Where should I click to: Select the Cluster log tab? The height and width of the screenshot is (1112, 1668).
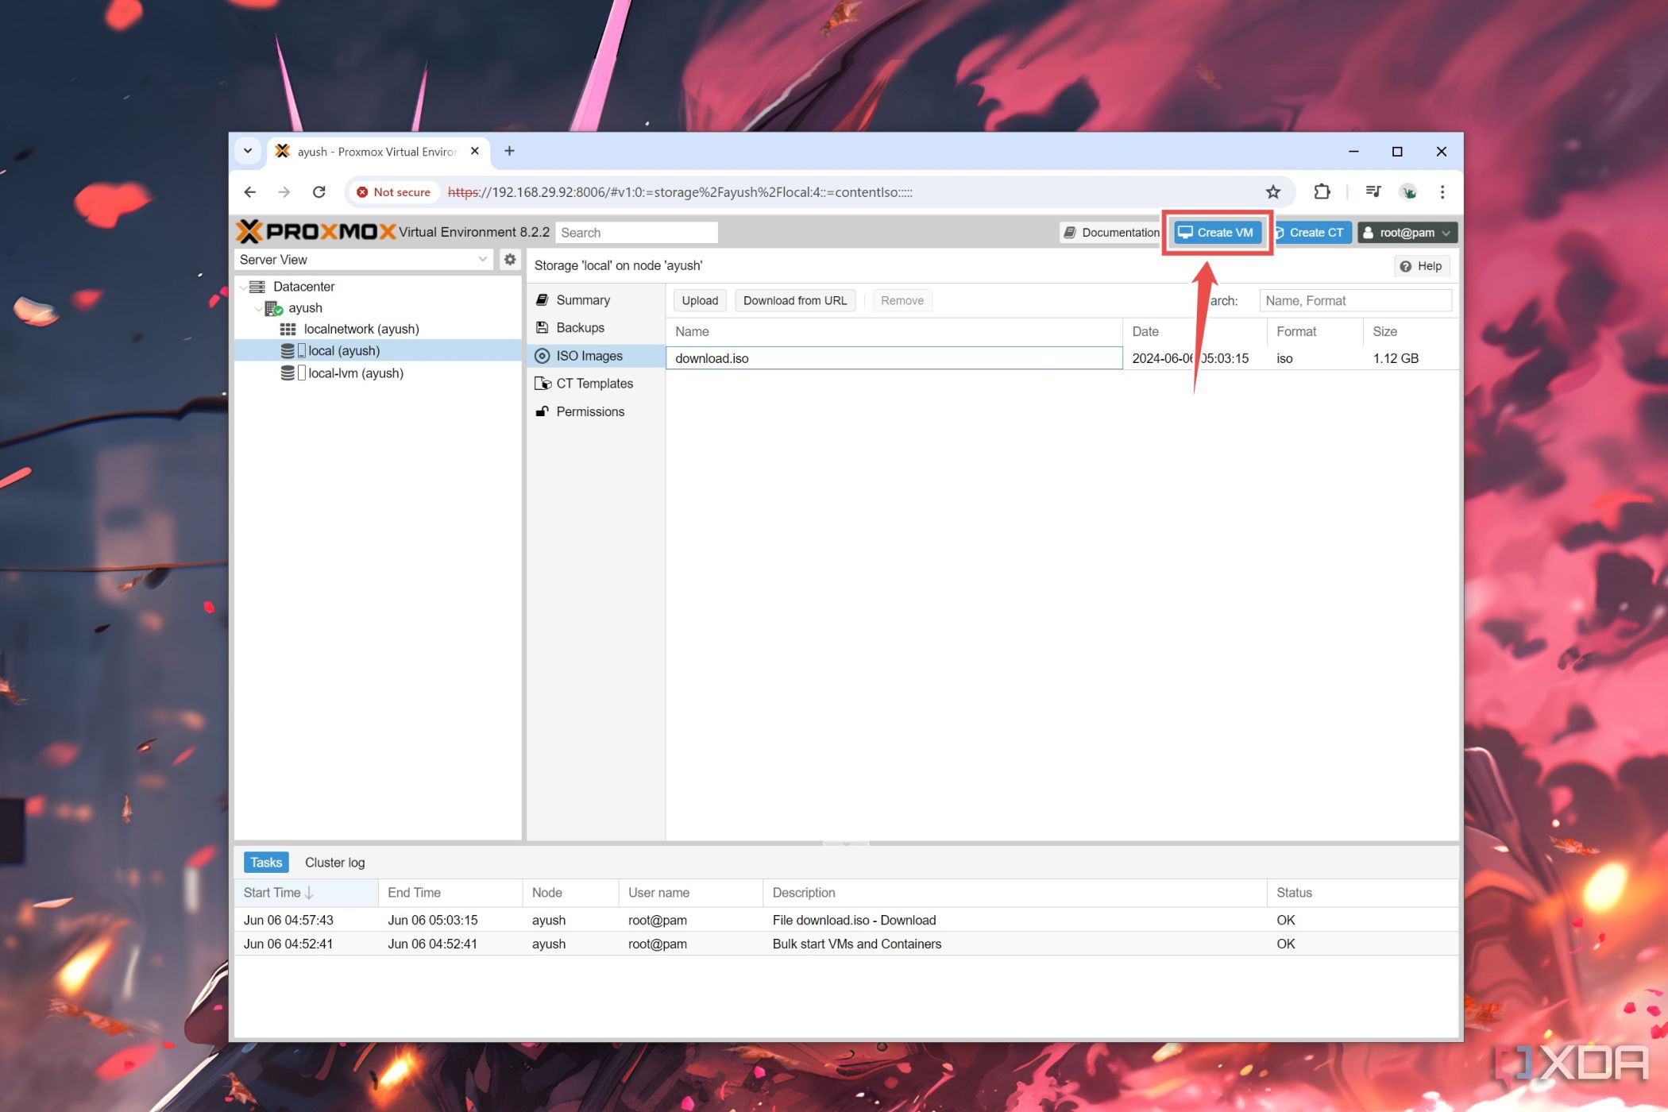335,861
